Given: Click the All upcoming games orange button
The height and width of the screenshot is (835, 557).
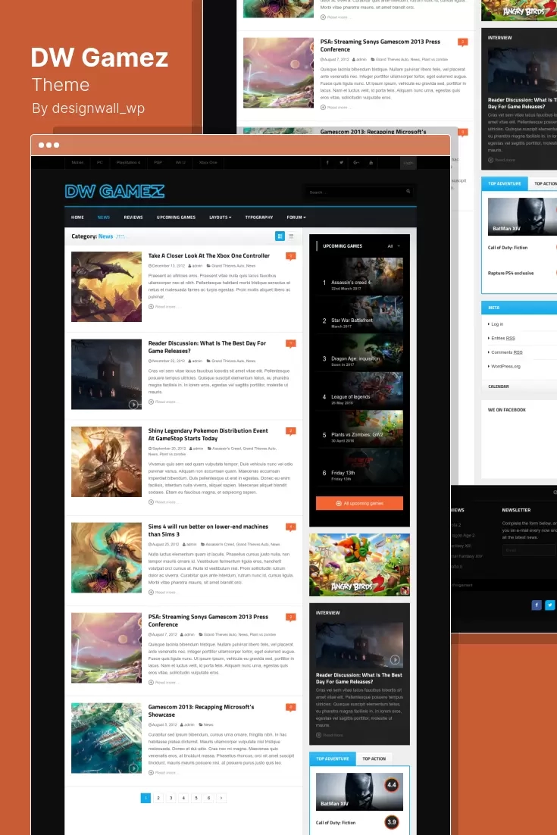Looking at the screenshot, I should tap(359, 503).
